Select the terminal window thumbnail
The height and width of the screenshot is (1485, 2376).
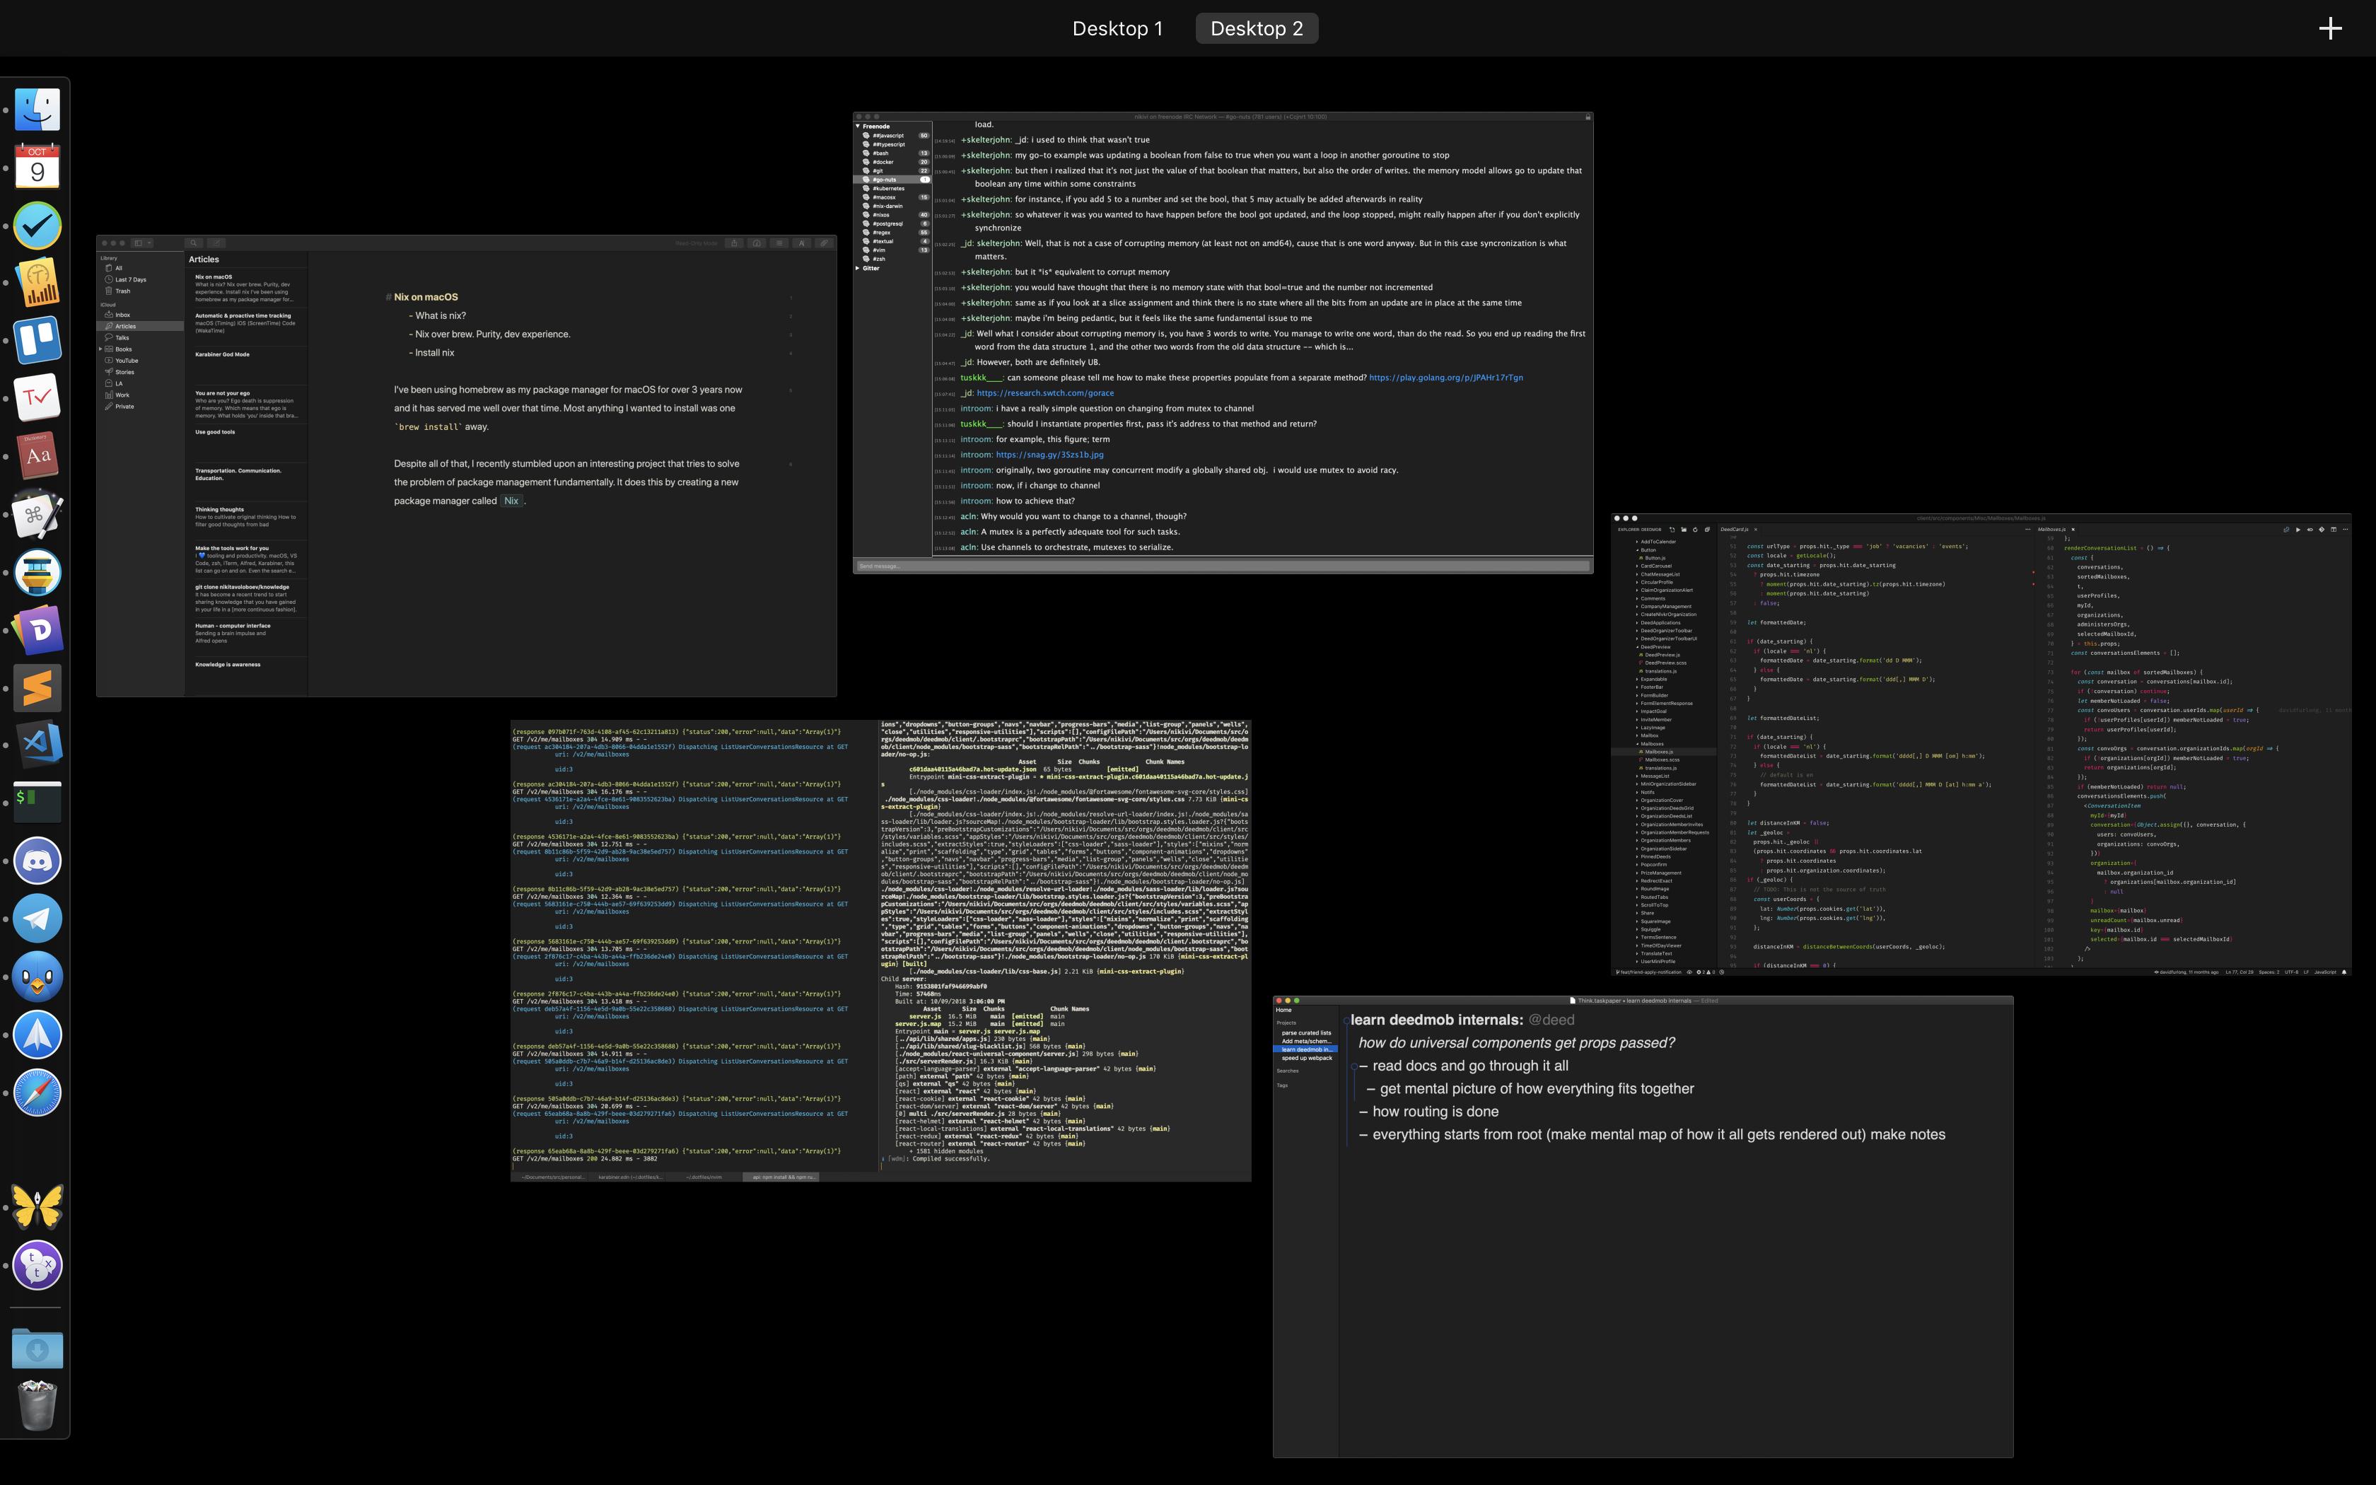[880, 950]
